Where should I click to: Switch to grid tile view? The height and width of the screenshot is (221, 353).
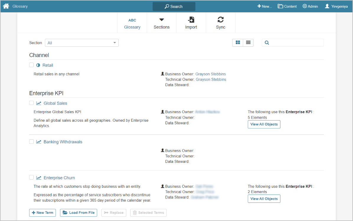(238, 43)
